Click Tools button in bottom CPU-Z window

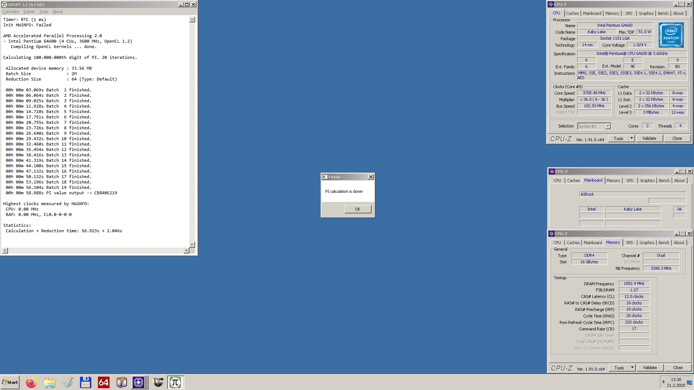[x=619, y=368]
